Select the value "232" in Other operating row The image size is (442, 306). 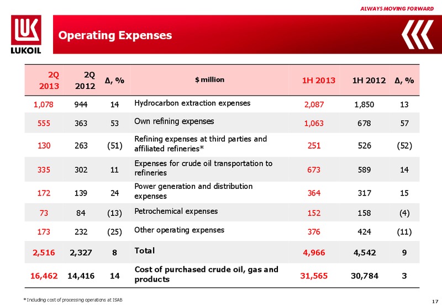tap(81, 232)
